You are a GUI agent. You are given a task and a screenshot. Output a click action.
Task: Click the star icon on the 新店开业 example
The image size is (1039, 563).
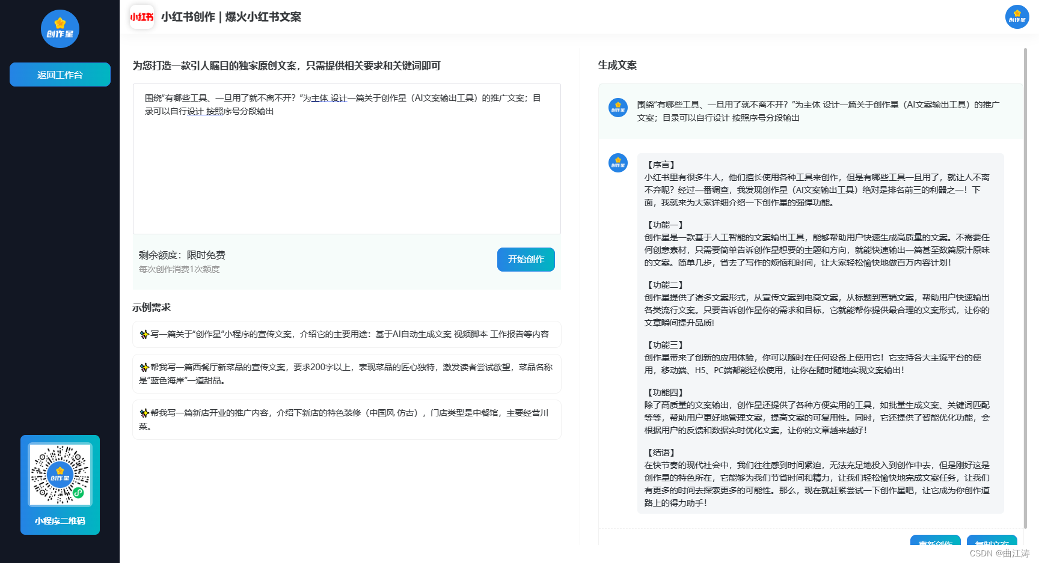[144, 413]
